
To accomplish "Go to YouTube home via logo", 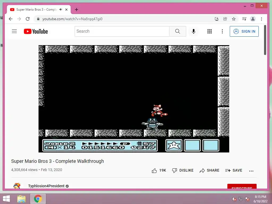I will [x=36, y=31].
